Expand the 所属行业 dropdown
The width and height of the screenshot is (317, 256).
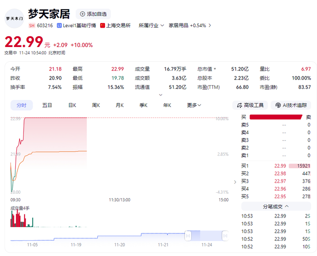tap(151, 26)
